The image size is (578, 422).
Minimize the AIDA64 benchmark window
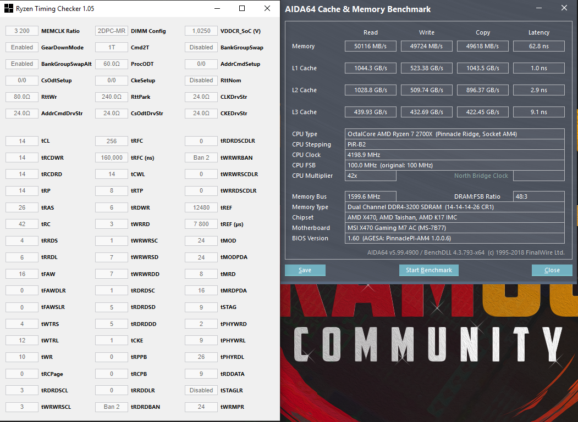(540, 8)
